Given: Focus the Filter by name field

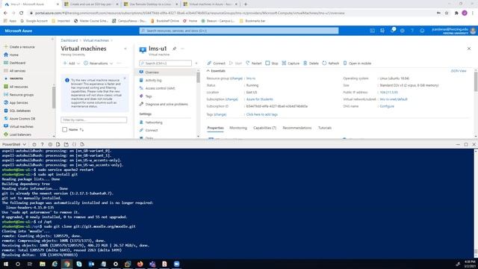Looking at the screenshot, I should click(94, 120).
